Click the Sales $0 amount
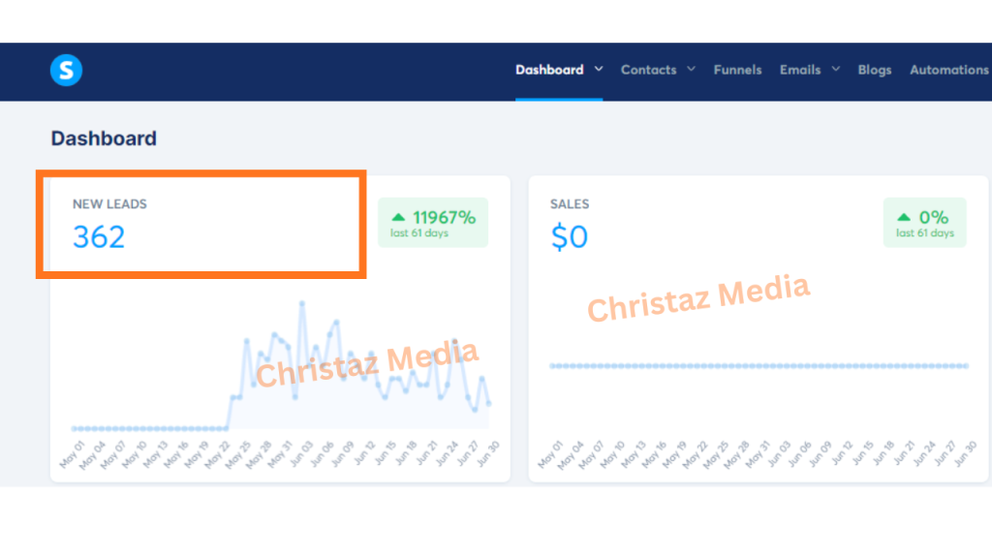The width and height of the screenshot is (992, 558). point(569,236)
